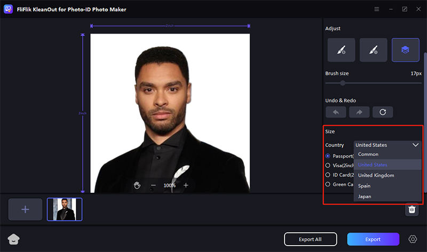Click the Redo arrow button
Viewport: 427px width, 252px height.
pyautogui.click(x=359, y=112)
